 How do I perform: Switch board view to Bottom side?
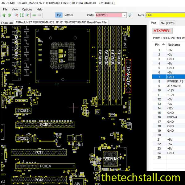pos(68,15)
